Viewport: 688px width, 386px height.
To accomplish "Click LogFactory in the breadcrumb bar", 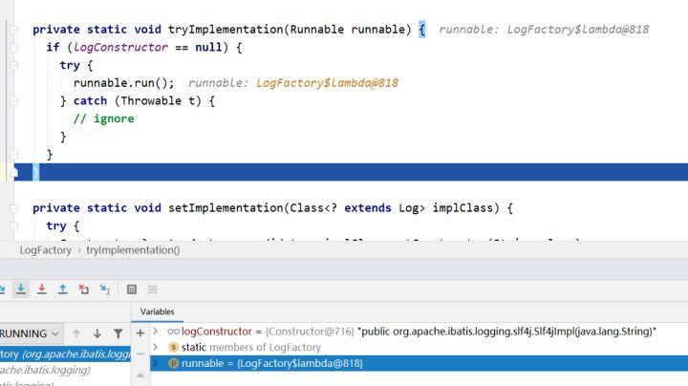I will [45, 249].
